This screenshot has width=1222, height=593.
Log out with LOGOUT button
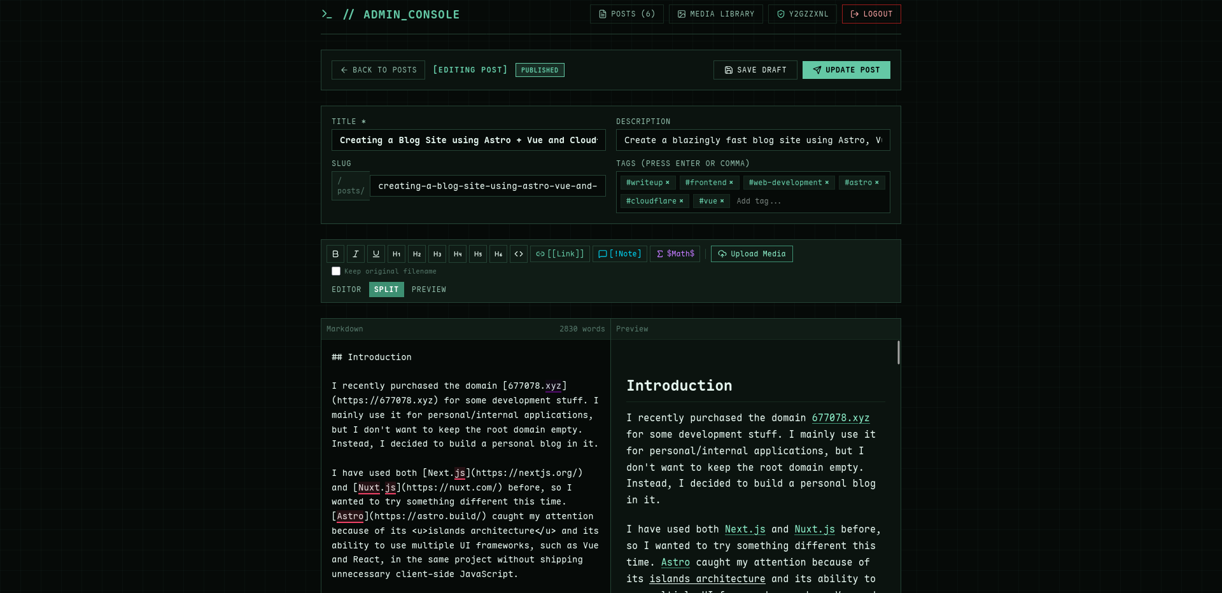(871, 14)
